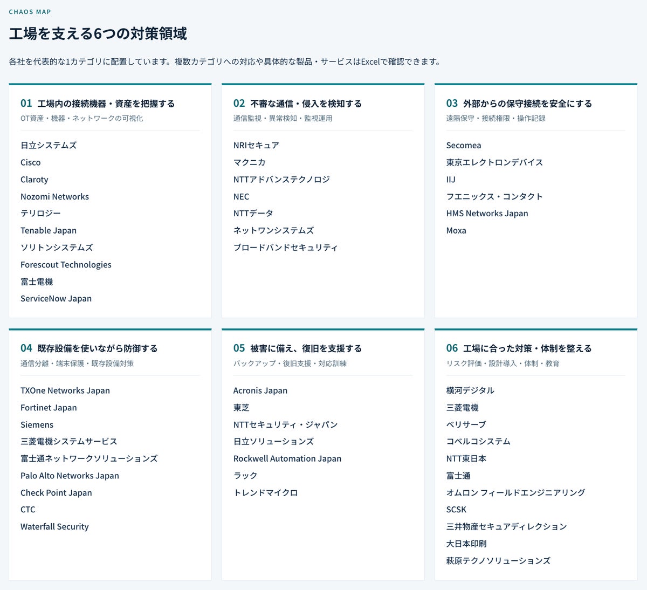Click Fortinet Japan entry
Viewport: 647px width, 590px height.
[49, 408]
